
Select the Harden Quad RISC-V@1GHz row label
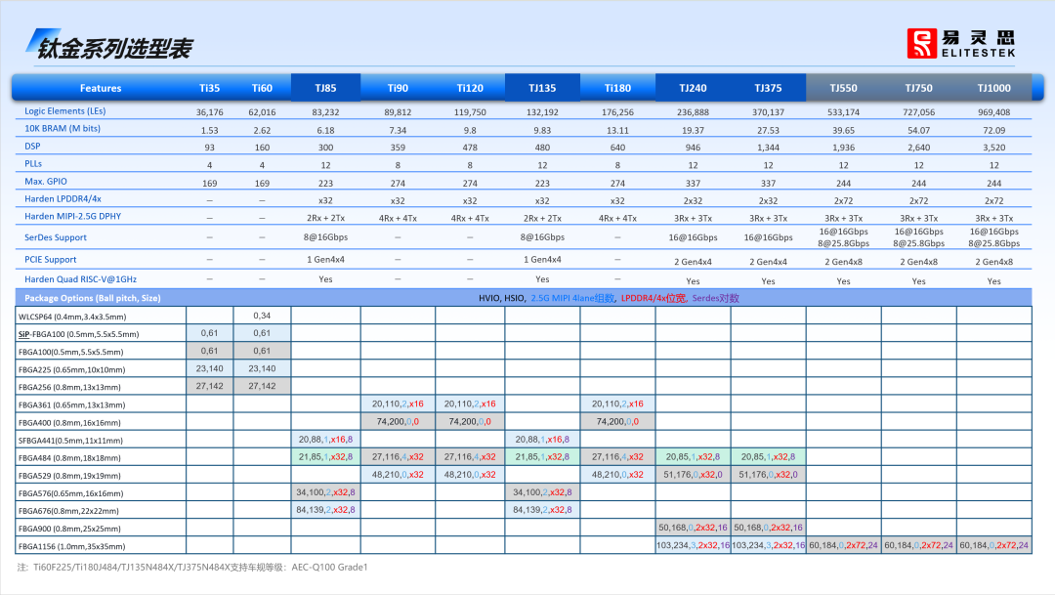[81, 279]
